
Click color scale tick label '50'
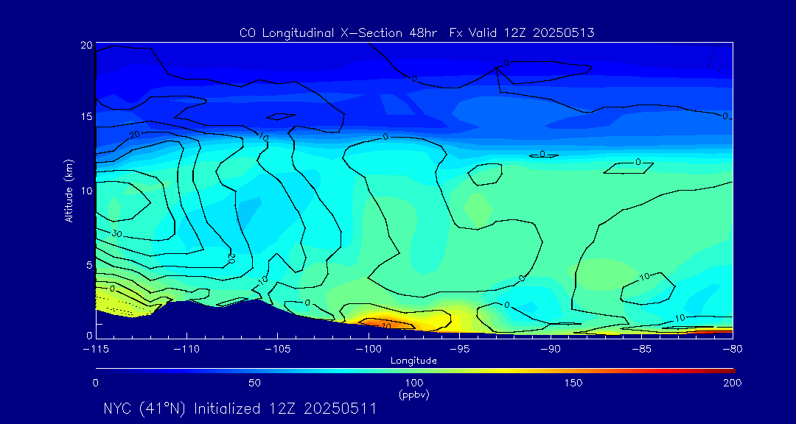[255, 383]
